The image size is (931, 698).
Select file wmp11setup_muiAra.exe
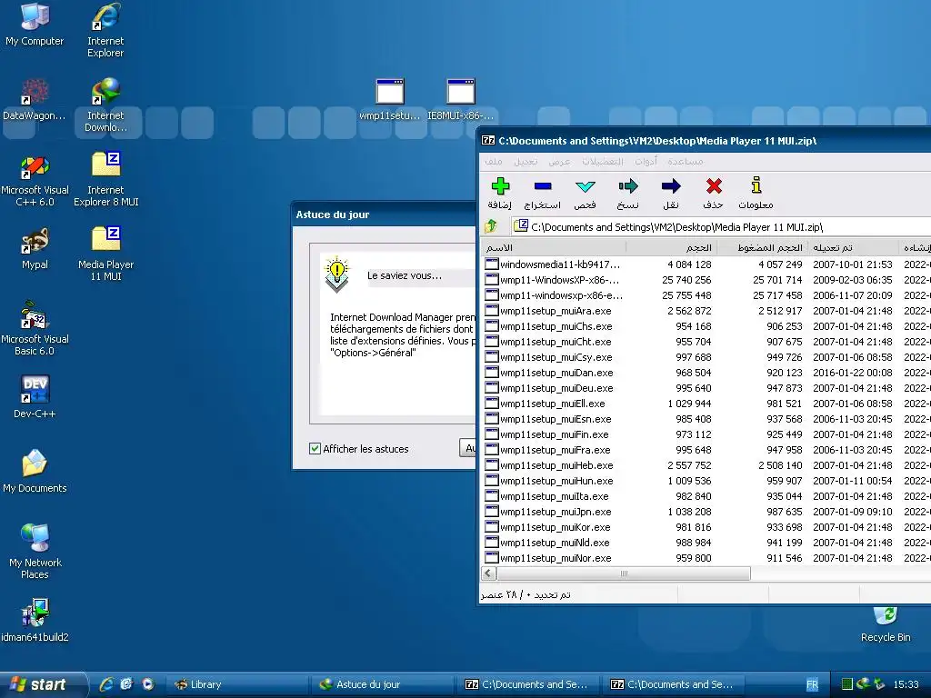coord(556,311)
